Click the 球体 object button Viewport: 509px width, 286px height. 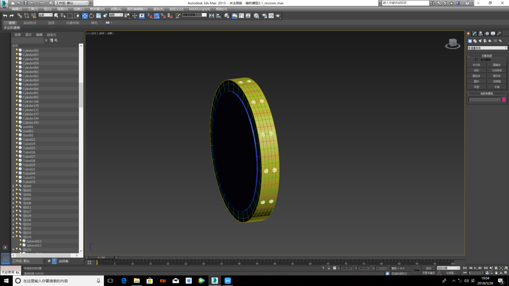click(x=476, y=70)
